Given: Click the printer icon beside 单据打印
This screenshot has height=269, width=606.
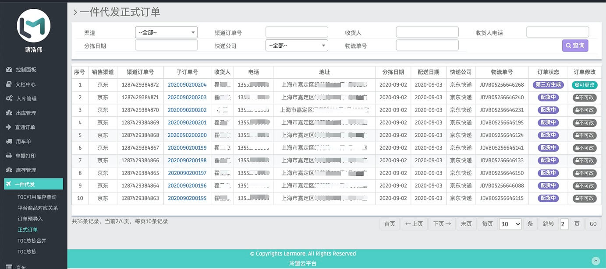Looking at the screenshot, I should point(9,156).
